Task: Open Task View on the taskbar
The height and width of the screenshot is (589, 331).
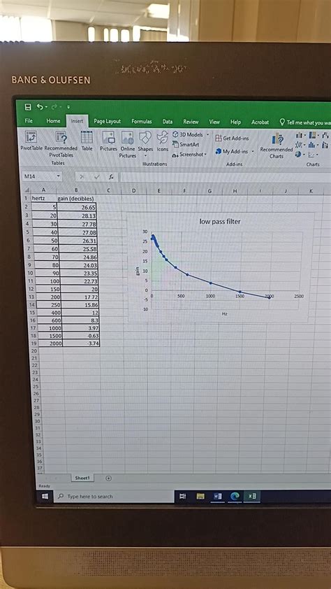Action: pos(182,496)
